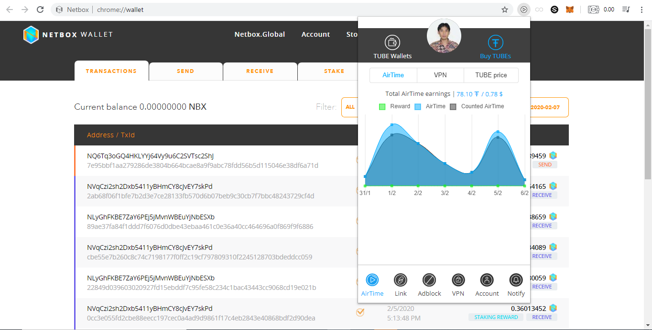Open the Adblock icon in popup
This screenshot has width=652, height=330.
click(x=429, y=280)
